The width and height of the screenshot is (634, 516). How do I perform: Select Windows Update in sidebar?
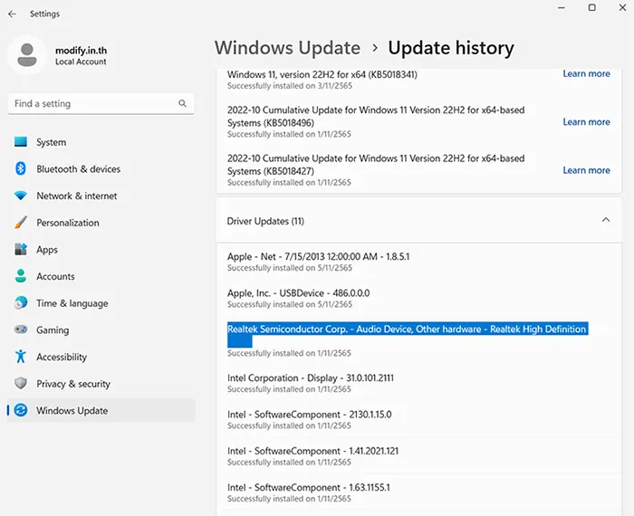click(x=101, y=410)
